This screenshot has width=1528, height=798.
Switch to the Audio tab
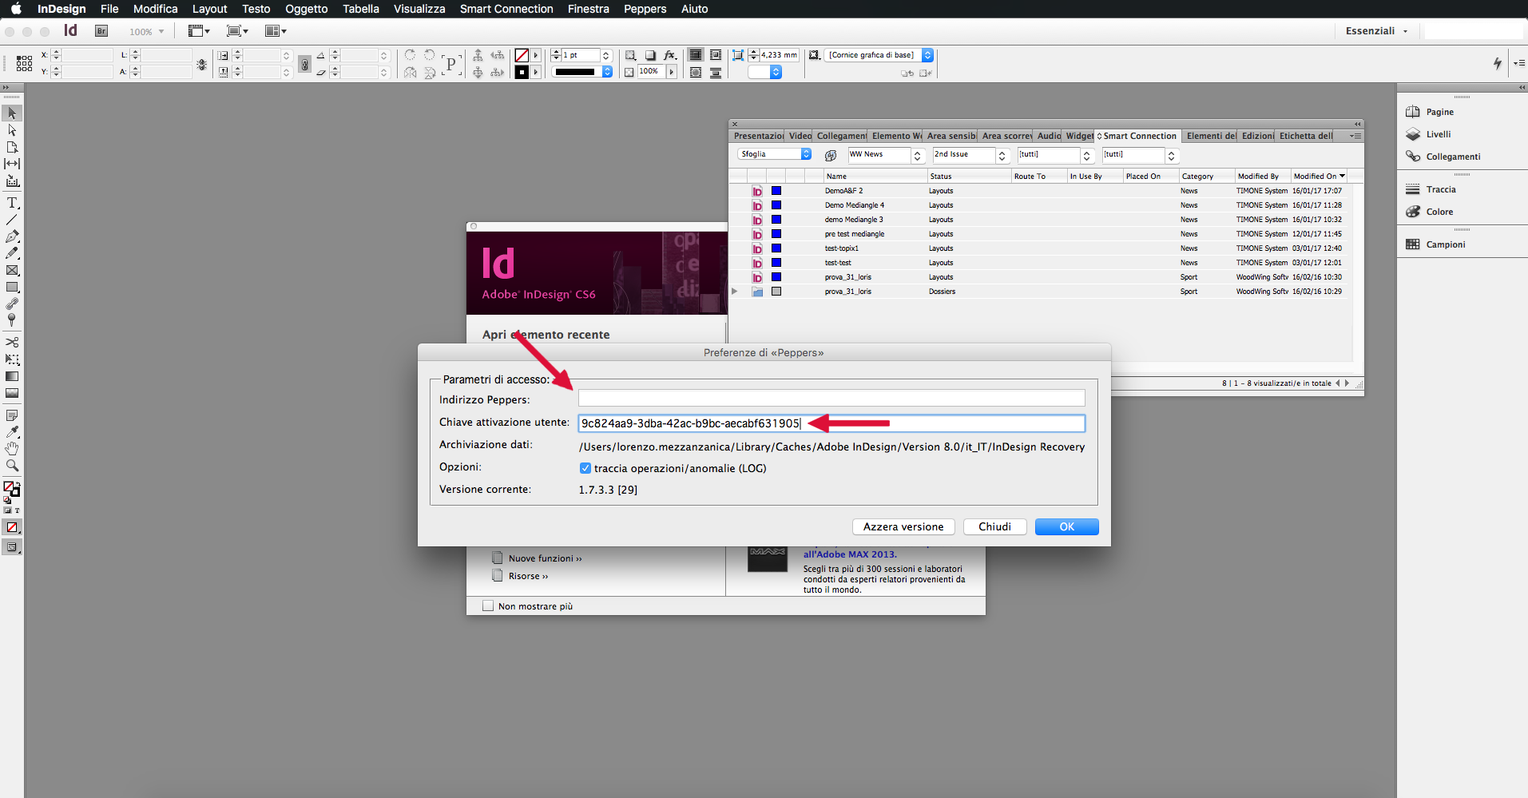click(x=1049, y=136)
